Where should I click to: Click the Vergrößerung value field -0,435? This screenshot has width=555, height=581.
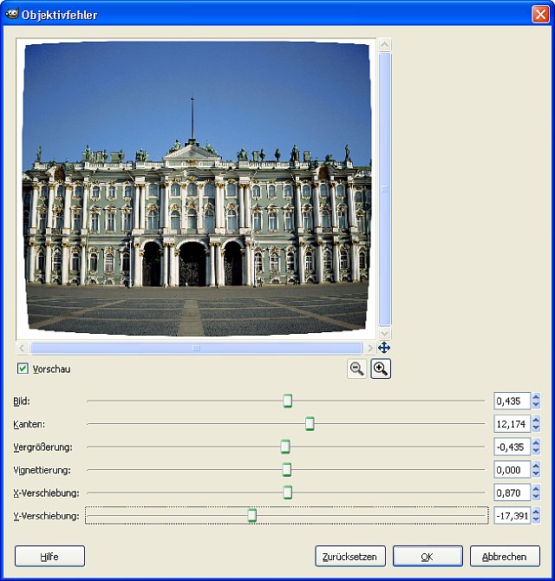coord(512,447)
